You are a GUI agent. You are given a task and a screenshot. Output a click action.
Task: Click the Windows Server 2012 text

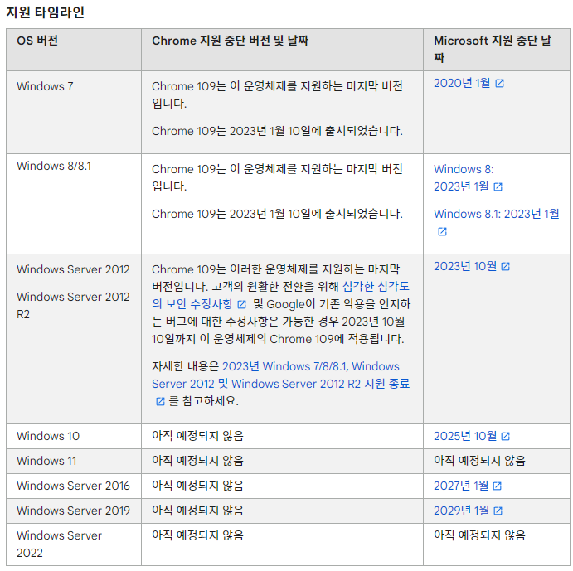coord(73,269)
